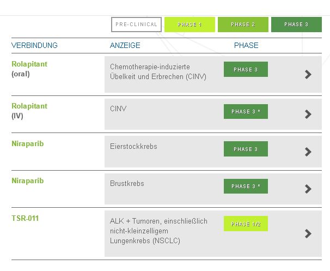The width and height of the screenshot is (330, 271).
Task: Open Niraparib link for Brustkrebs
Action: click(x=28, y=180)
